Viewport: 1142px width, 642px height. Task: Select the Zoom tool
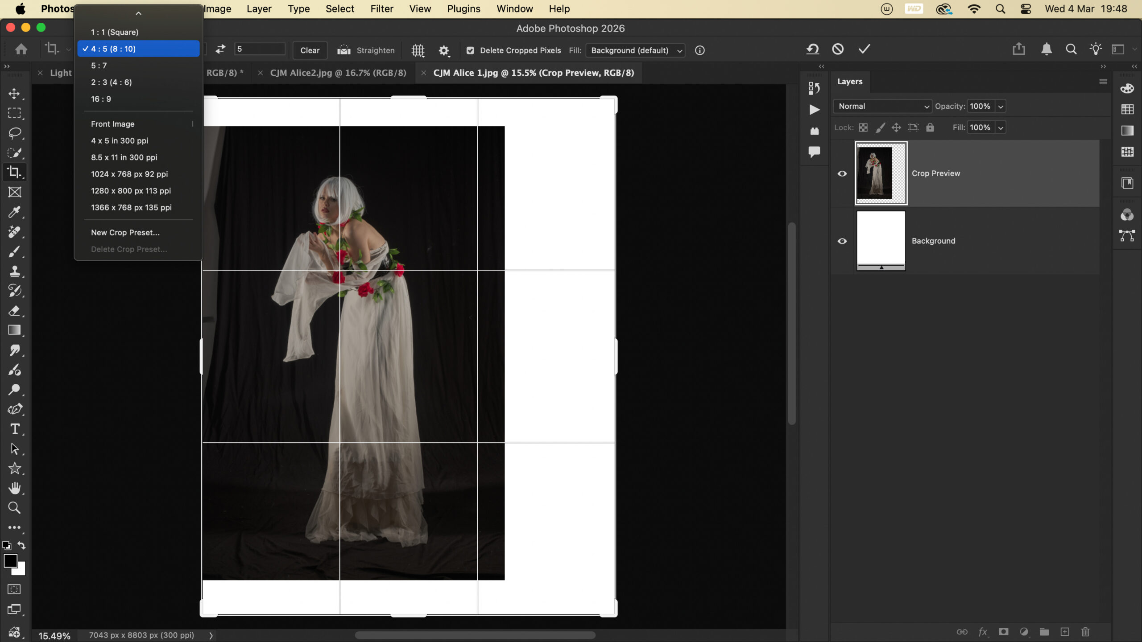coord(14,508)
